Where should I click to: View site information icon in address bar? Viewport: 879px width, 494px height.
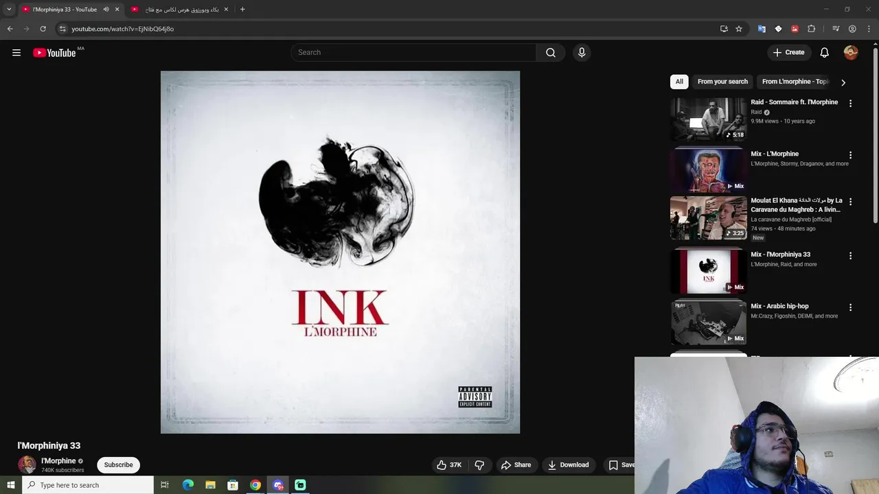tap(62, 29)
